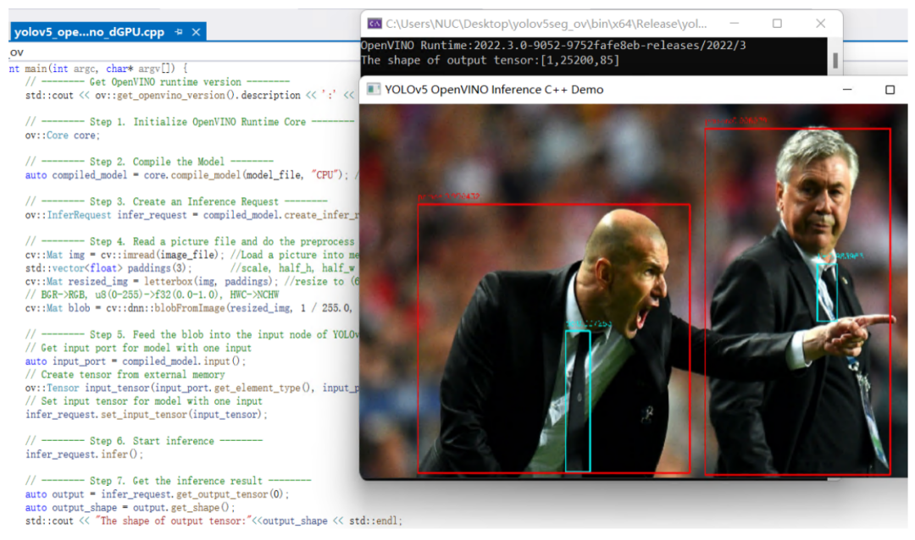This screenshot has height=540, width=915.
Task: Close the yolov5 cpp editor tab
Action: [x=196, y=32]
